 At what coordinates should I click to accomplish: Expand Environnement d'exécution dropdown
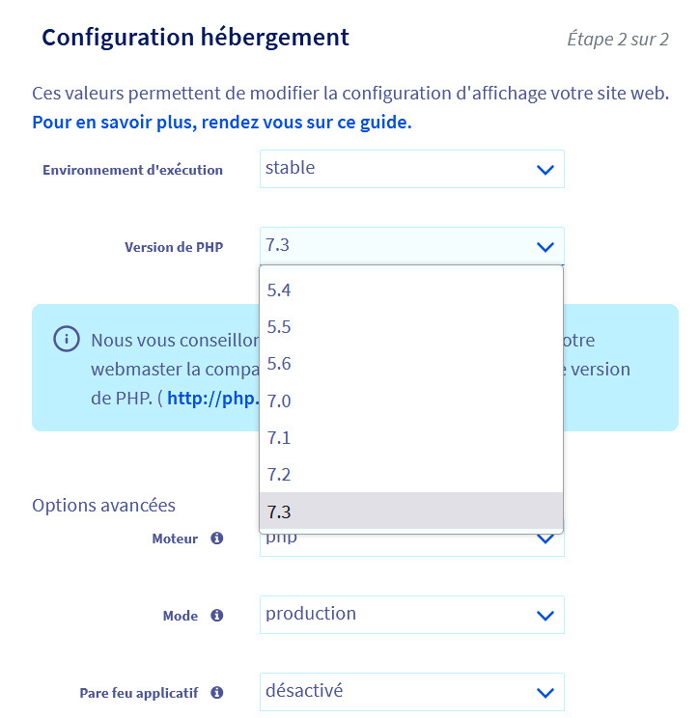(411, 169)
